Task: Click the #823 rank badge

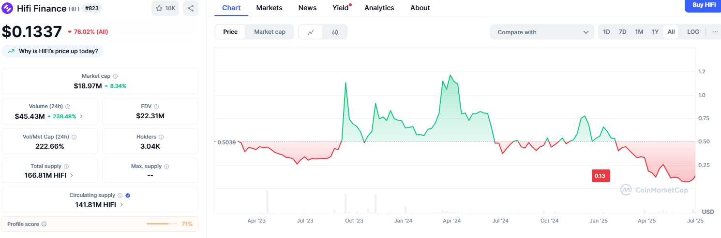Action: pos(91,8)
